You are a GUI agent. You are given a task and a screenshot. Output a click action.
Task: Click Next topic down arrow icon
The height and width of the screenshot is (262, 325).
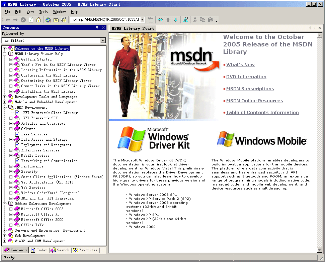point(176,20)
